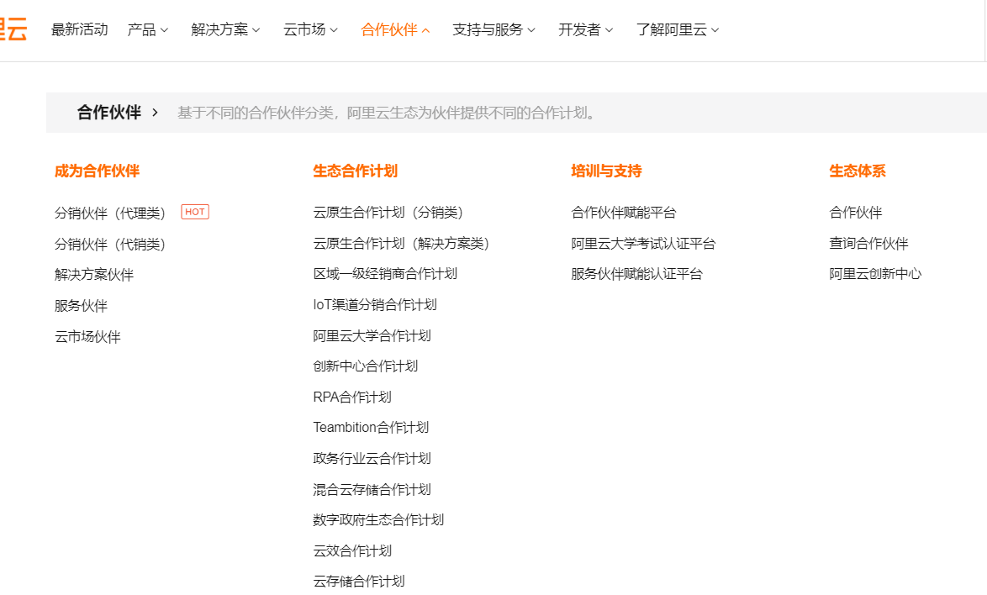Choose RPA合作计划
The width and height of the screenshot is (987, 595).
(352, 397)
